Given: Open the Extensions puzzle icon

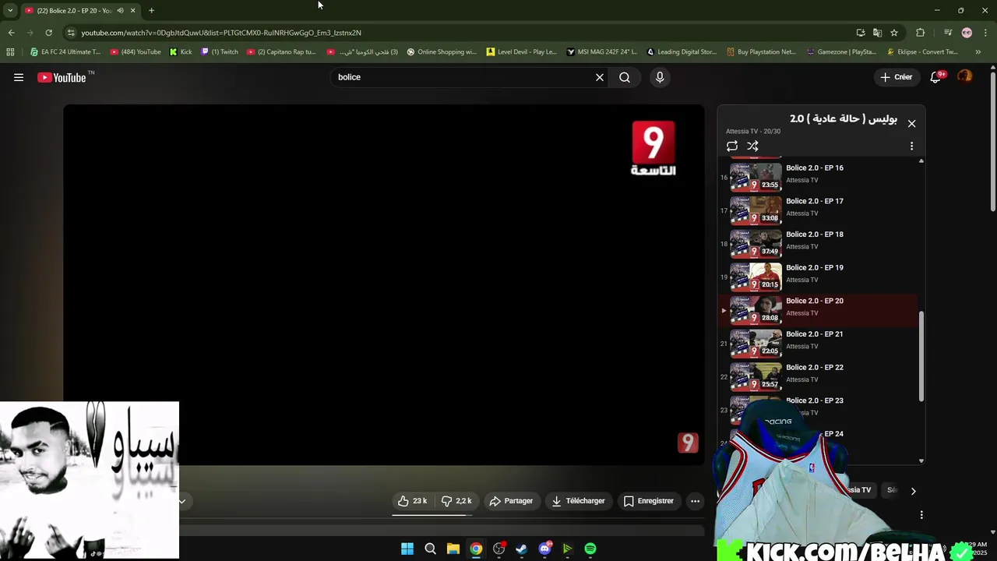Looking at the screenshot, I should click(x=921, y=33).
